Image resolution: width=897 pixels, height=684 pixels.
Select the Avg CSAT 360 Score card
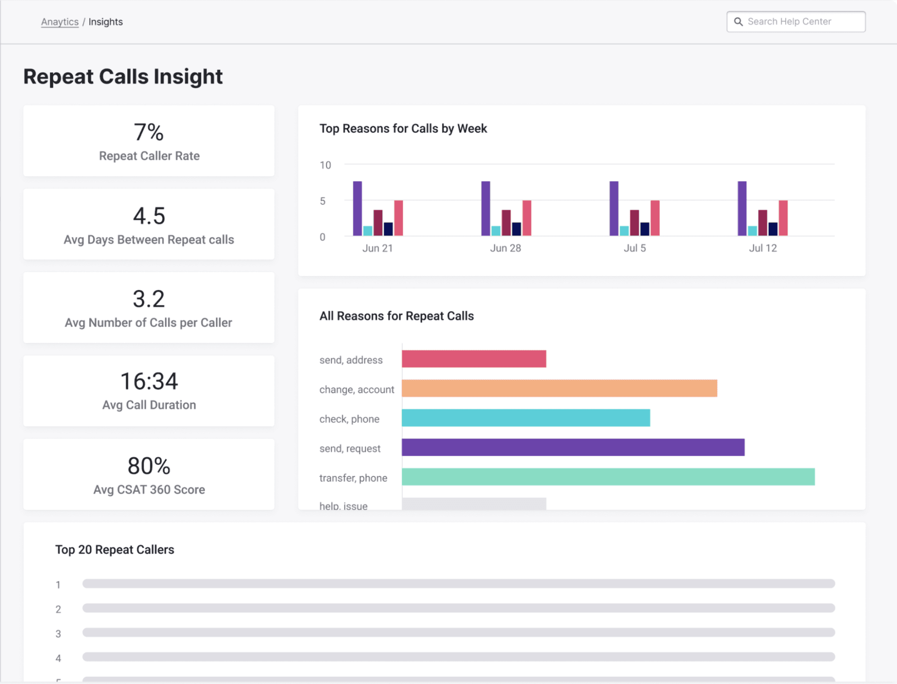pyautogui.click(x=149, y=475)
